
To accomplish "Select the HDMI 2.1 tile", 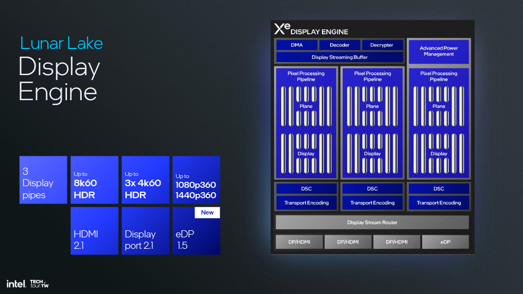I will [94, 231].
